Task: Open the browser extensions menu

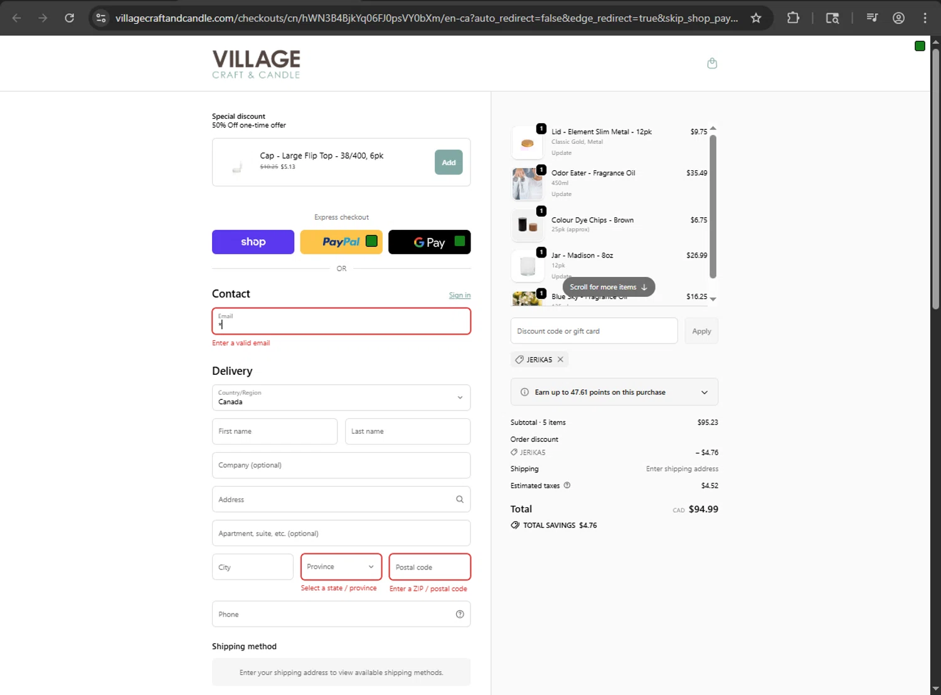Action: tap(793, 18)
